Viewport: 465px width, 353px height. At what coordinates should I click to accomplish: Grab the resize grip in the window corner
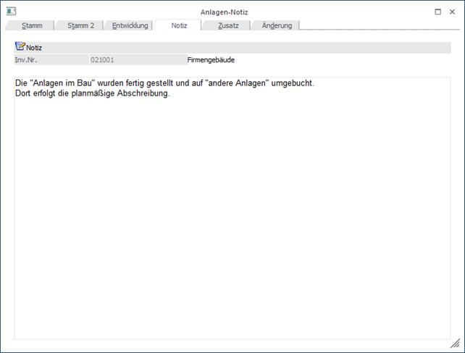[x=455, y=344]
